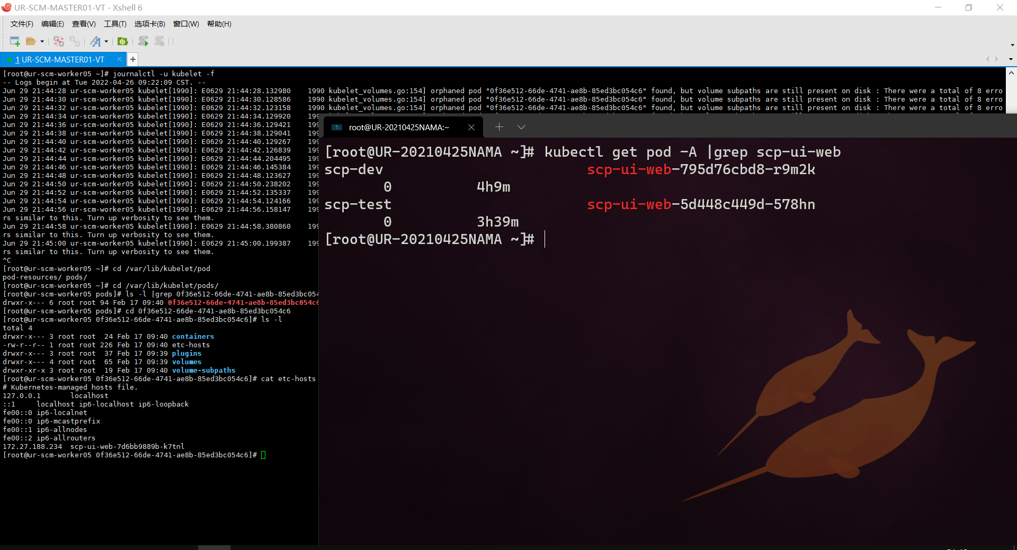Click the Xshell tab scroll-right arrow
1017x550 pixels.
coord(997,59)
